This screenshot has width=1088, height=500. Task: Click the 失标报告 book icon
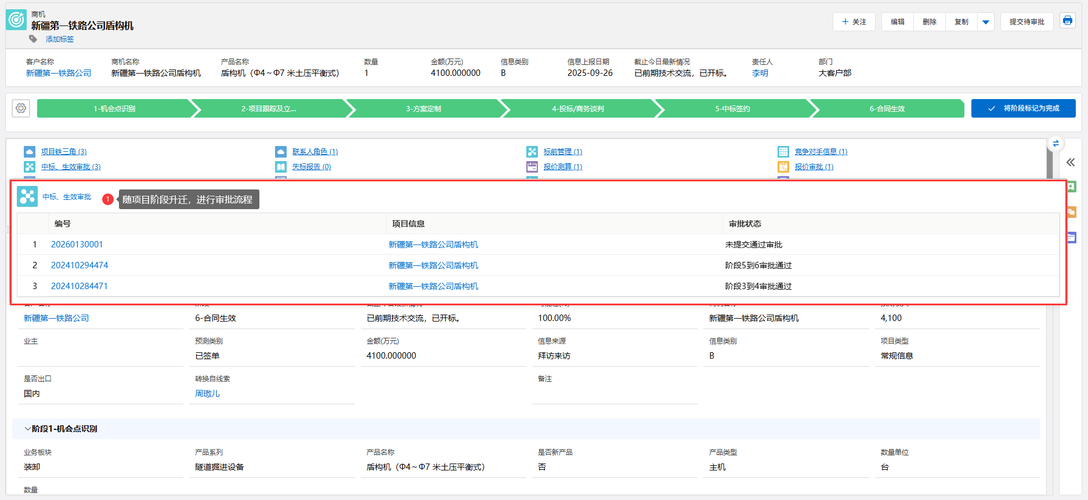pos(281,167)
